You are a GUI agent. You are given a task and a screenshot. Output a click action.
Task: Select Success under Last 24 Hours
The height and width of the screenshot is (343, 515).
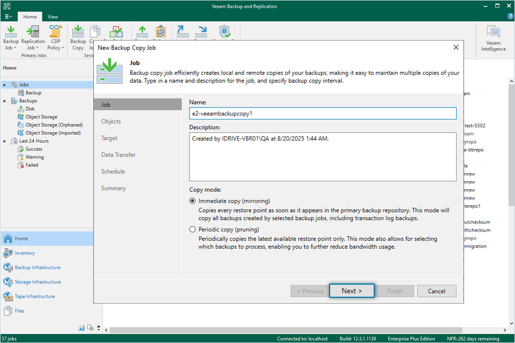(34, 149)
